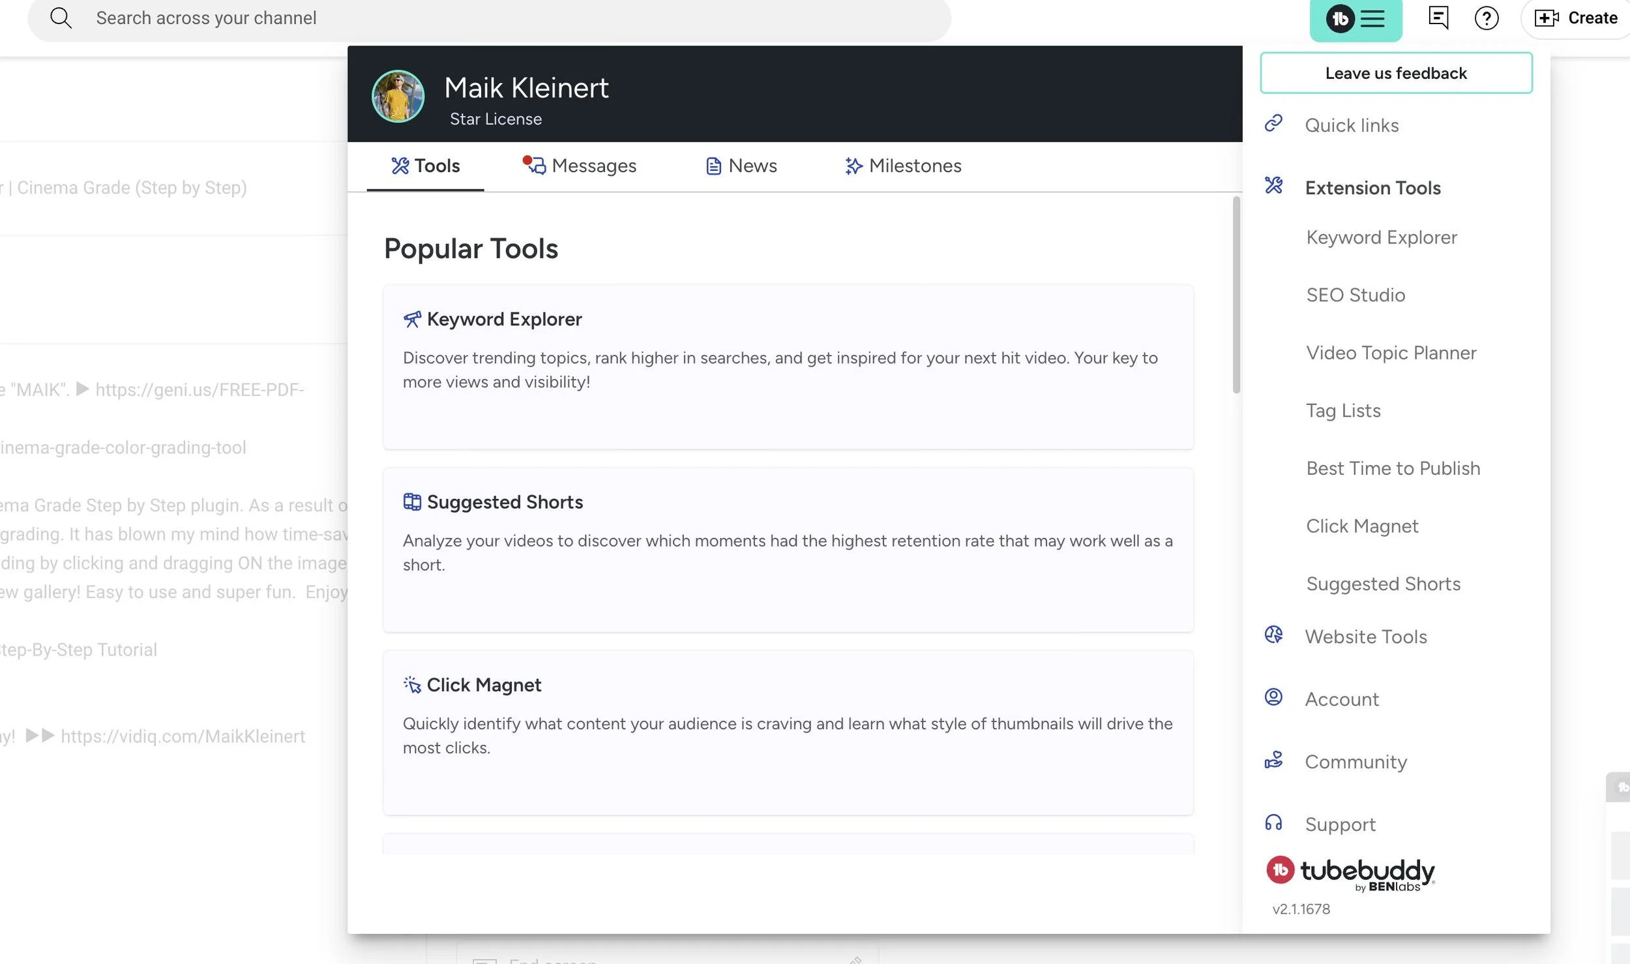Open SEO Studio from sidebar
Viewport: 1630px width, 964px height.
(x=1356, y=295)
